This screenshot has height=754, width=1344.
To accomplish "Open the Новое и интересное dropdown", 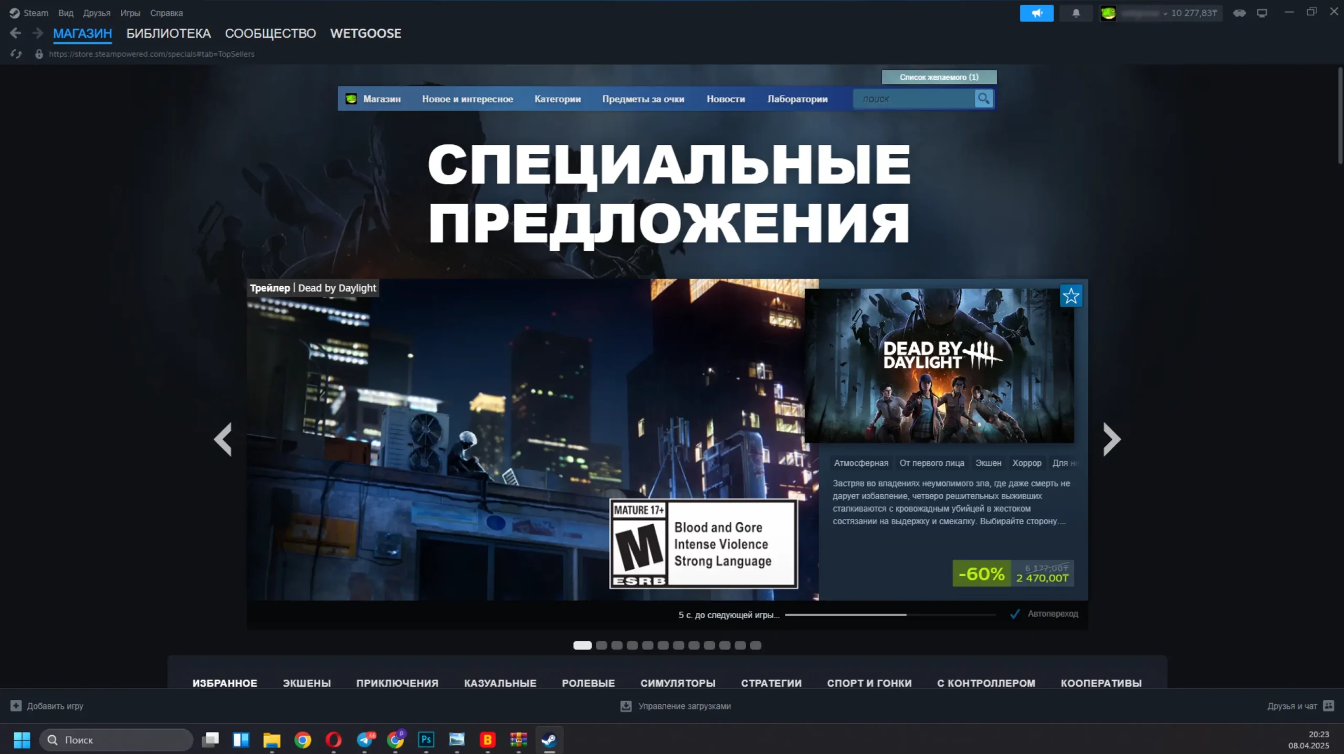I will [x=467, y=99].
